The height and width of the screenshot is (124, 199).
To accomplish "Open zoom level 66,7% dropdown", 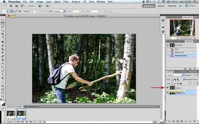I will (x=32, y=6).
